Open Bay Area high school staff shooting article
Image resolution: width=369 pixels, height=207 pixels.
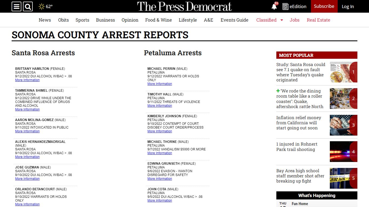tap(300, 176)
